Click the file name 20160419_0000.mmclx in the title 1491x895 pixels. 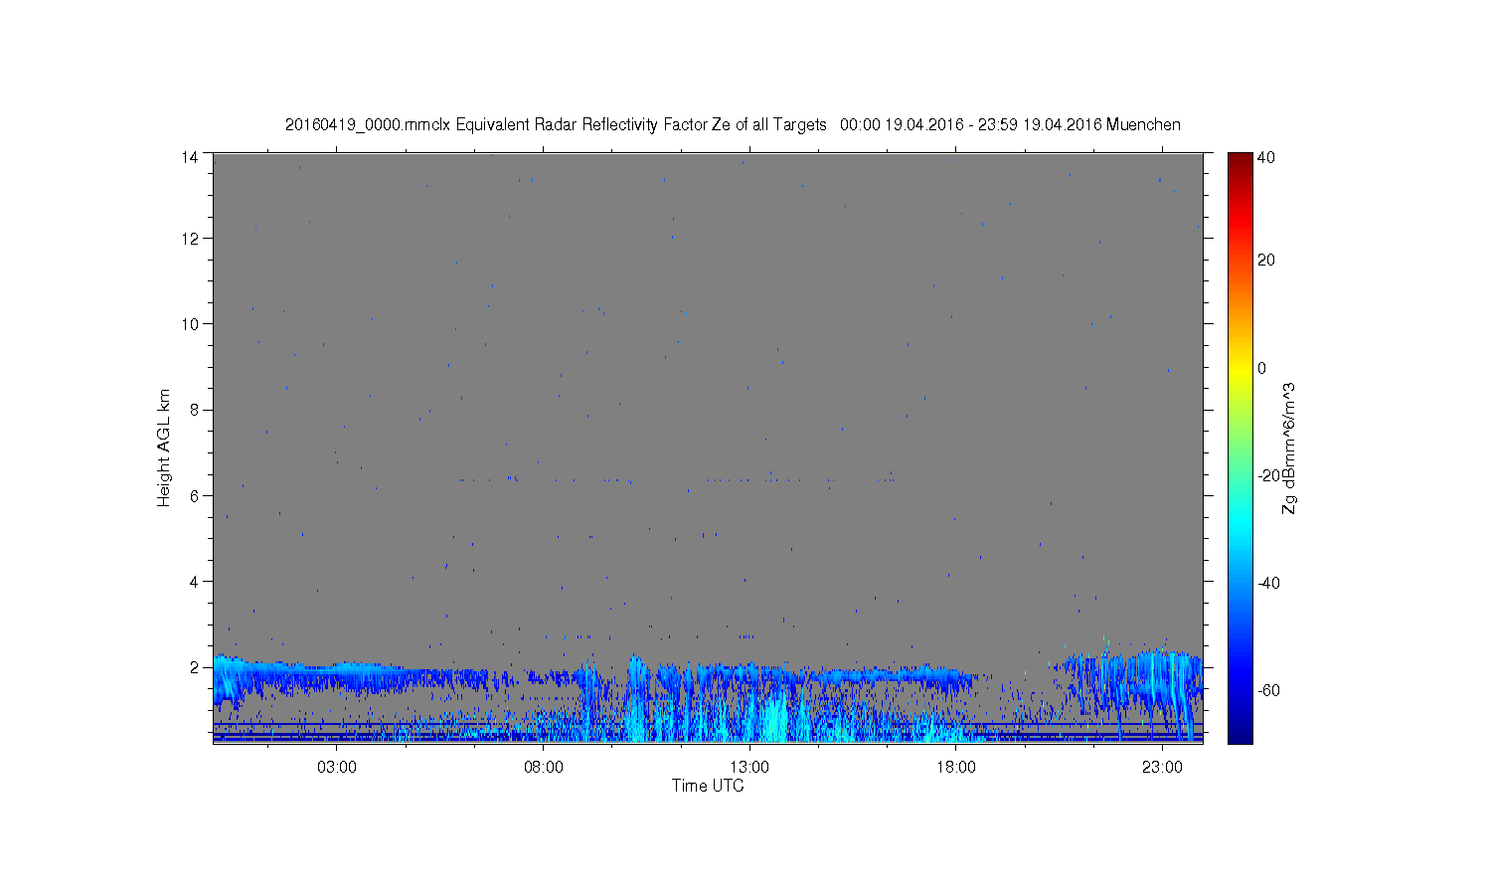pos(368,125)
